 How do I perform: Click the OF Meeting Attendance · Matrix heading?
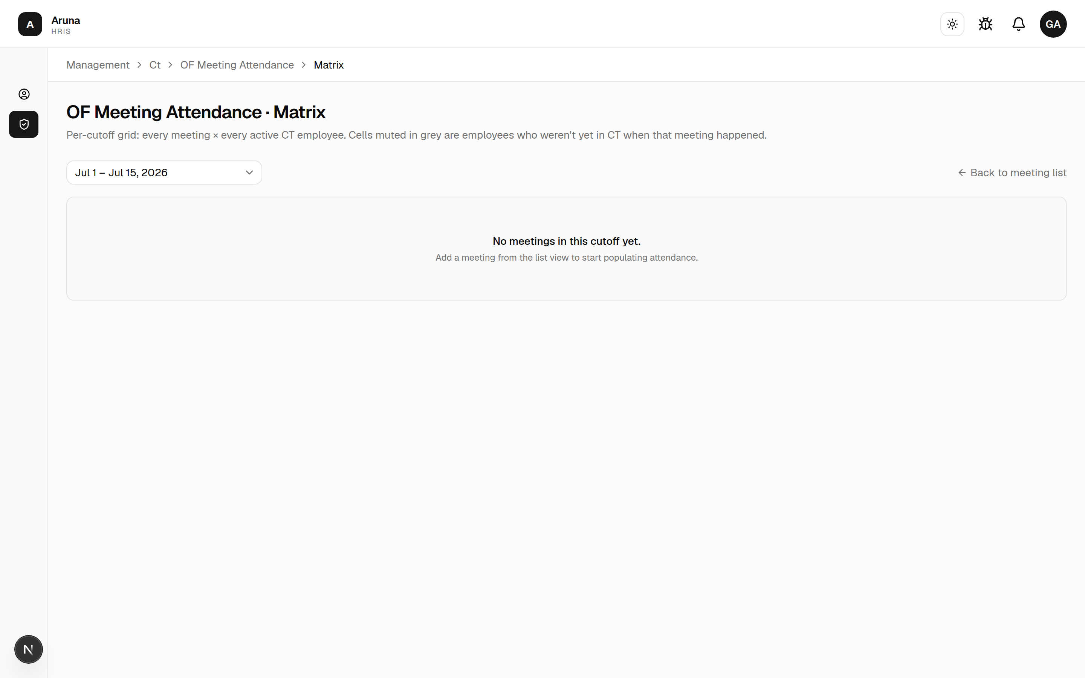[x=196, y=112]
